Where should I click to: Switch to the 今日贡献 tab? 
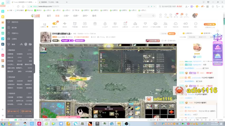(x=183, y=37)
